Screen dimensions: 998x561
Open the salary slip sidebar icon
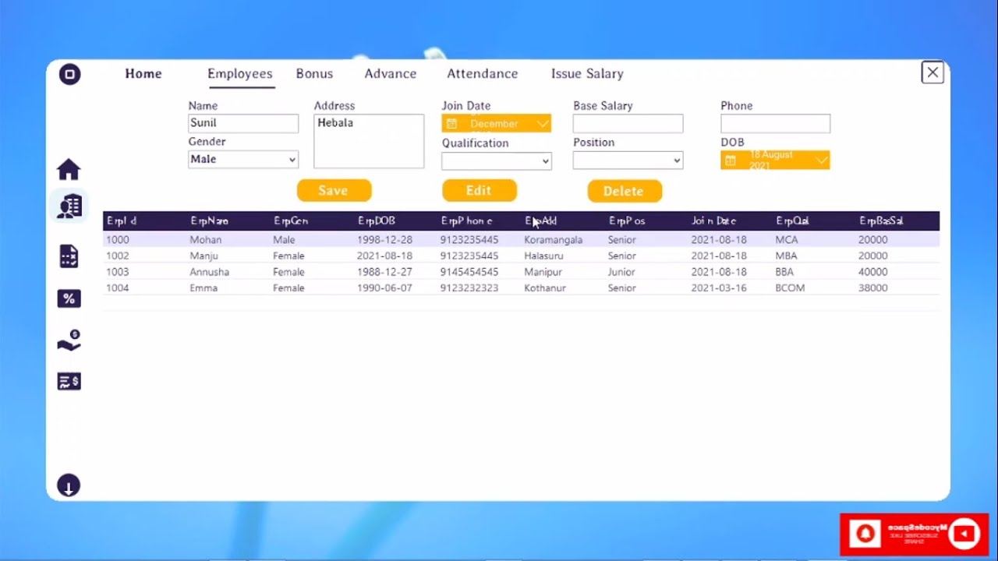tap(69, 382)
